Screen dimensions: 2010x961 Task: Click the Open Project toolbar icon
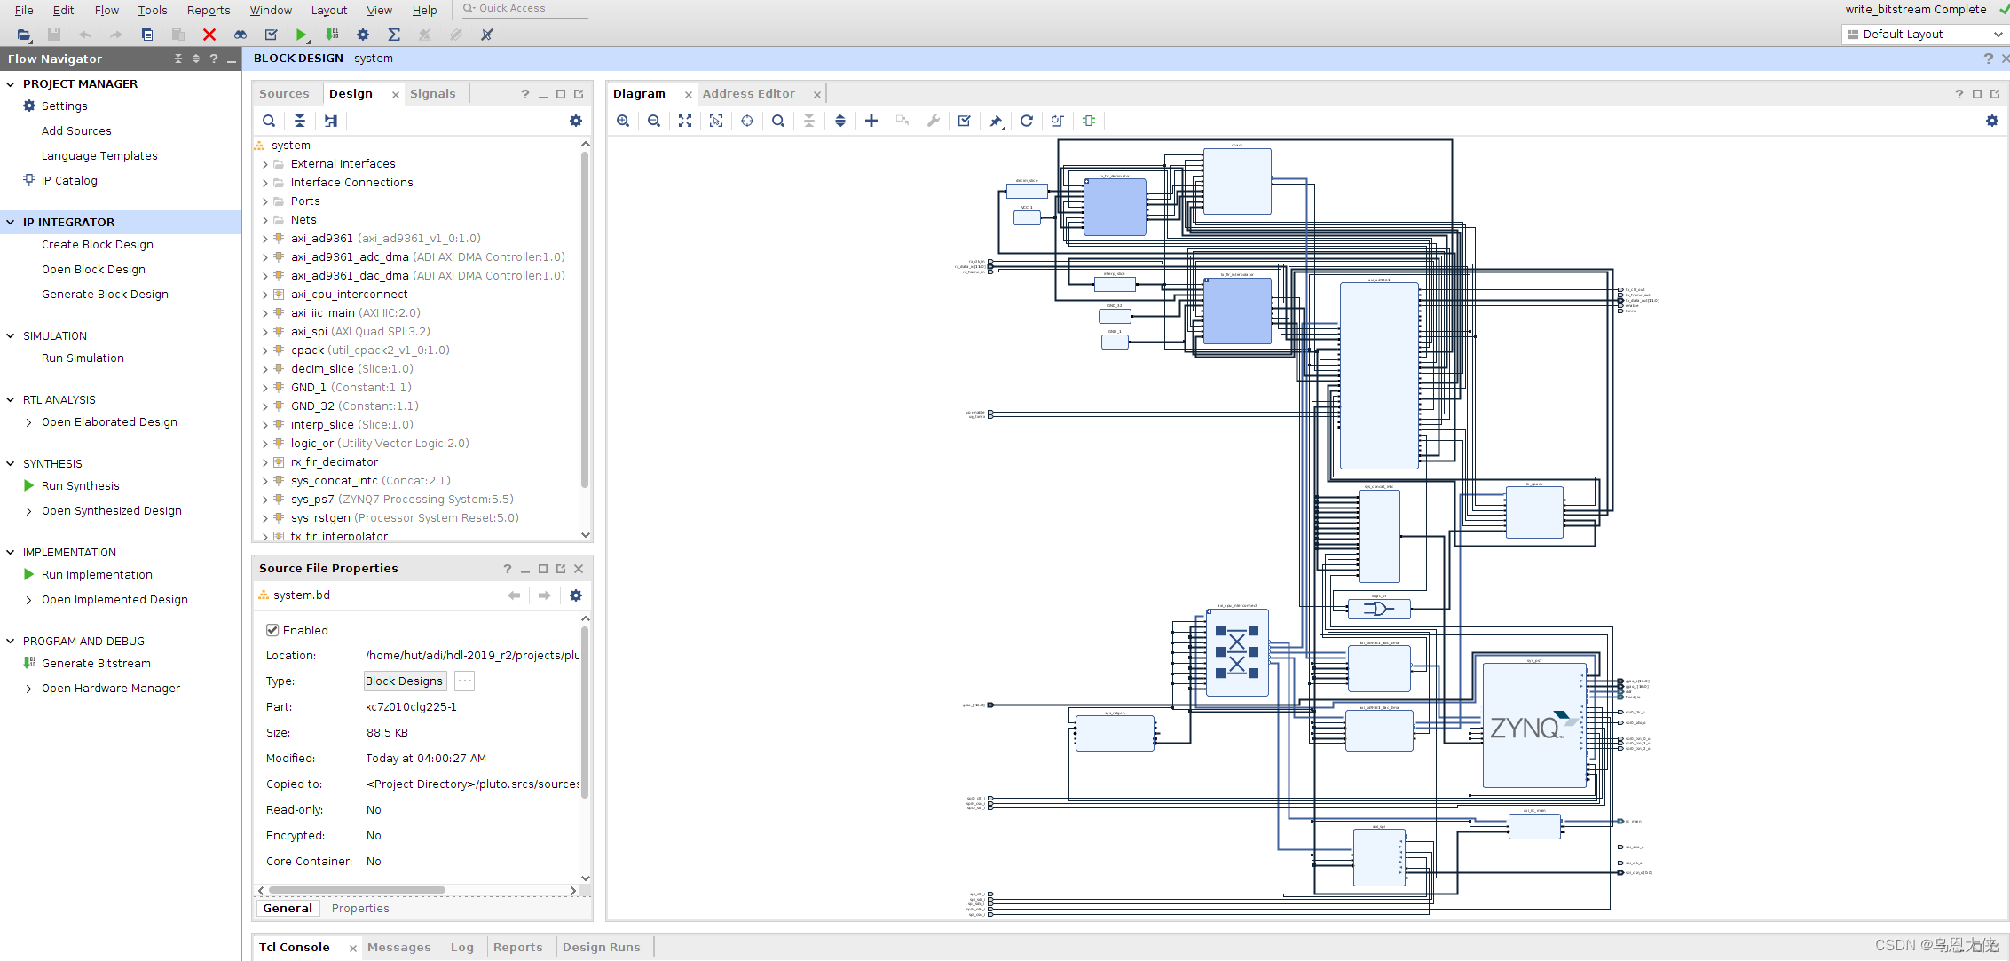(x=24, y=35)
